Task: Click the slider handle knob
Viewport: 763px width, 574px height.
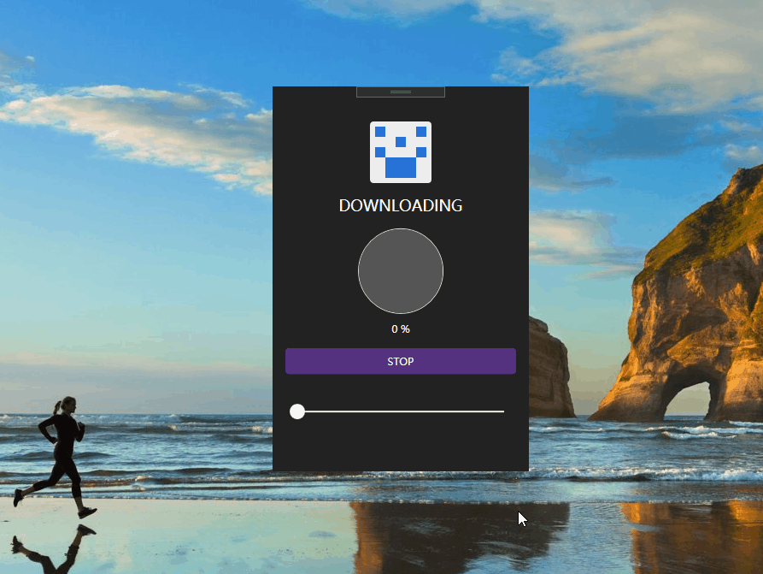Action: pyautogui.click(x=297, y=411)
